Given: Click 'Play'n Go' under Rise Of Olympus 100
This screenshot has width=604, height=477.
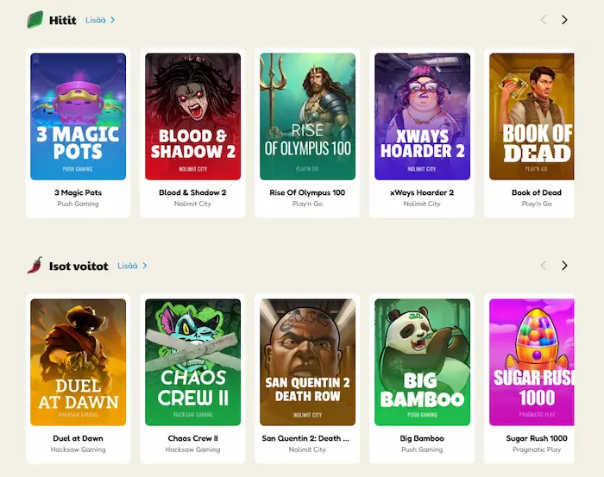Looking at the screenshot, I should coord(307,204).
